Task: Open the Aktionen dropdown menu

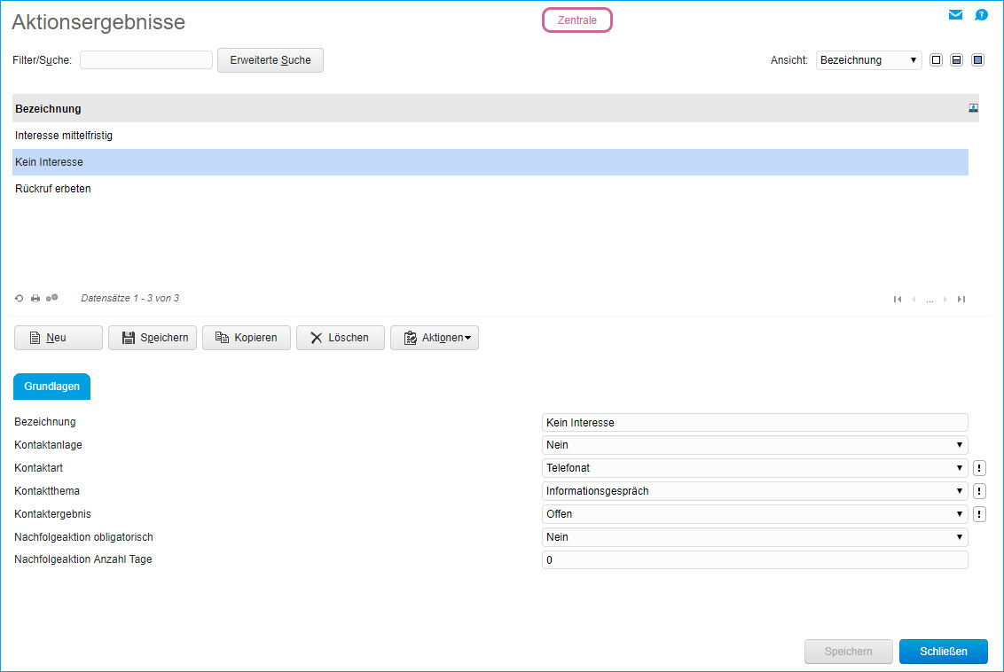Action: click(x=435, y=338)
